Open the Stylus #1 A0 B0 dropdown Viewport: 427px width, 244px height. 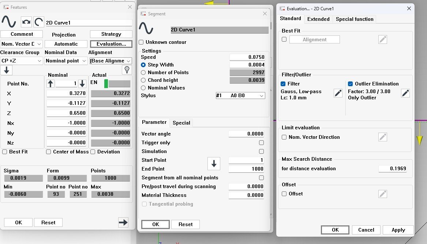coord(240,96)
